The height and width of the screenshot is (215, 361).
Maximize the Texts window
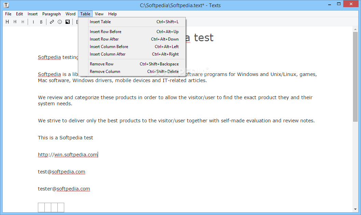pos(339,4)
